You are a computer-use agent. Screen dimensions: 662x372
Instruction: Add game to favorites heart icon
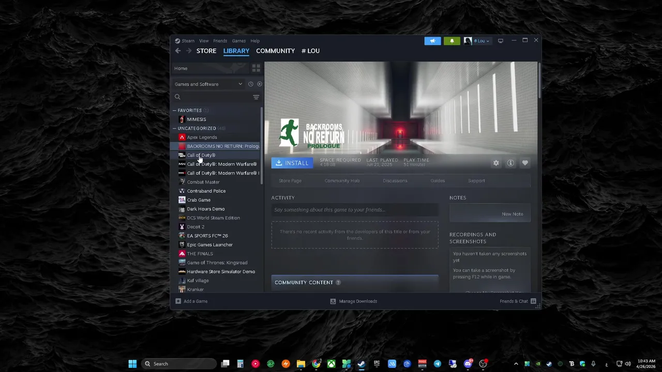tap(525, 163)
